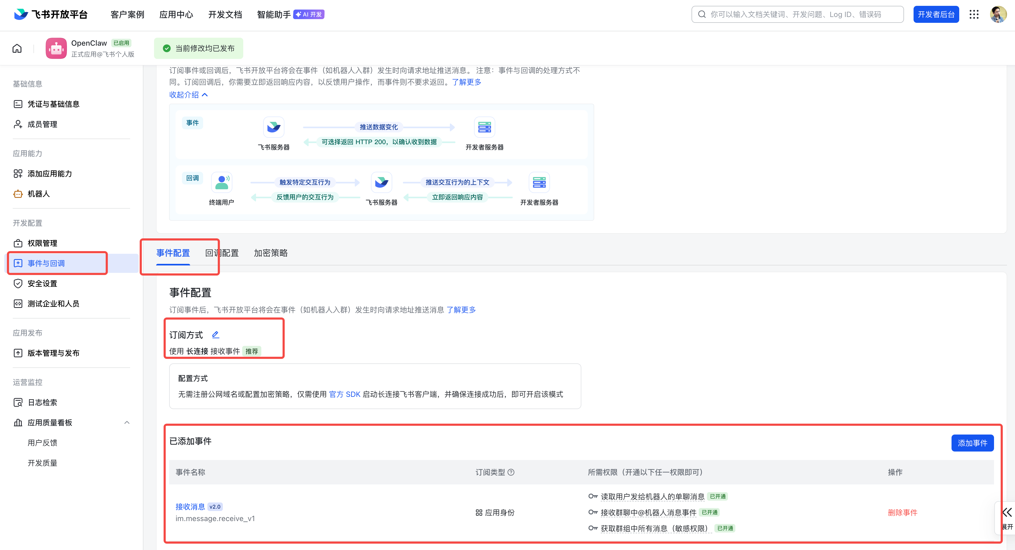Open the user avatar profile menu
The width and height of the screenshot is (1015, 550).
[x=998, y=15]
